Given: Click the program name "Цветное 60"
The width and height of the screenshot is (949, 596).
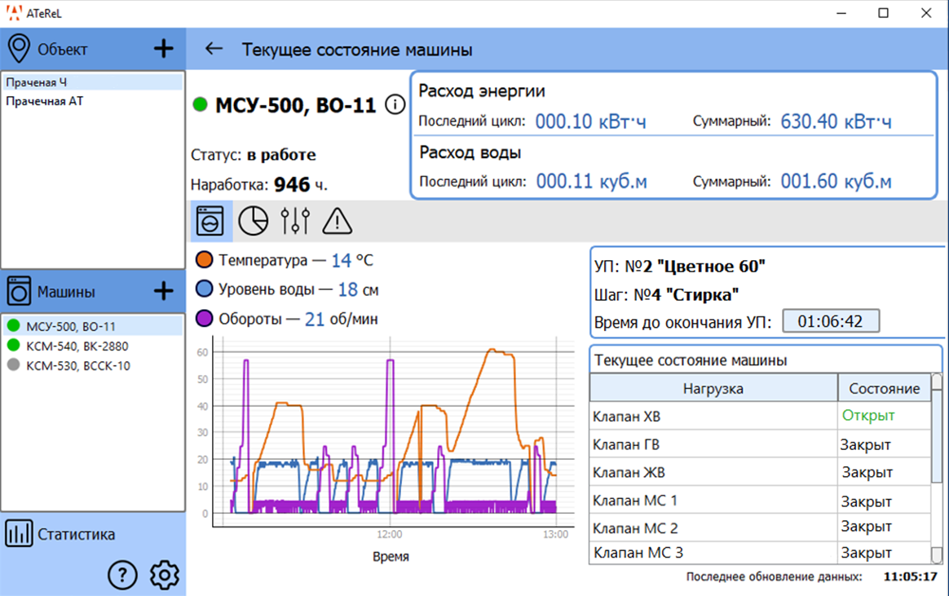Looking at the screenshot, I should (711, 267).
